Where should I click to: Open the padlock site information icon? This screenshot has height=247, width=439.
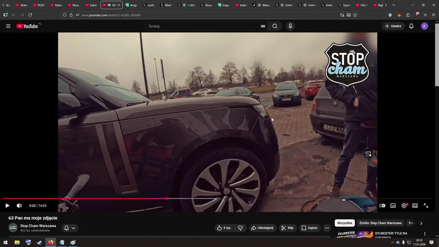click(x=71, y=15)
